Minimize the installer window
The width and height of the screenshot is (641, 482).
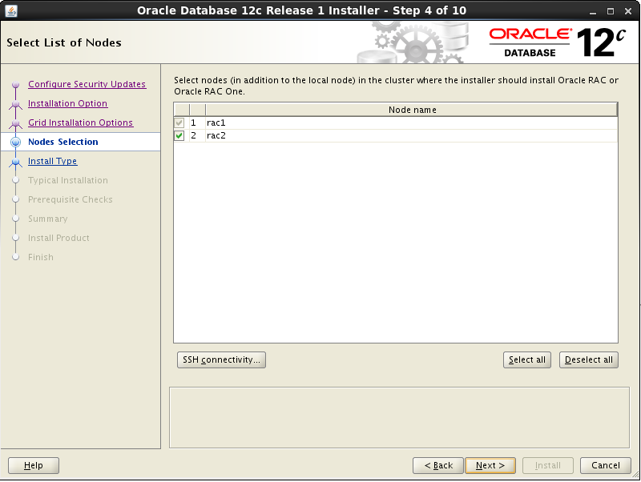pyautogui.click(x=593, y=11)
